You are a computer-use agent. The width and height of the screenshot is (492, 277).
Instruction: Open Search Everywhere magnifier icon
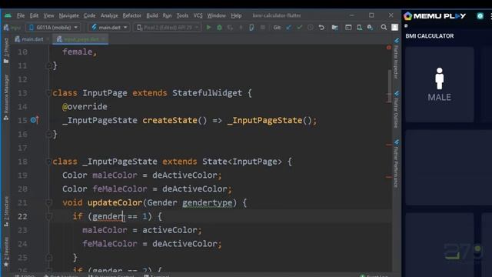pos(384,28)
